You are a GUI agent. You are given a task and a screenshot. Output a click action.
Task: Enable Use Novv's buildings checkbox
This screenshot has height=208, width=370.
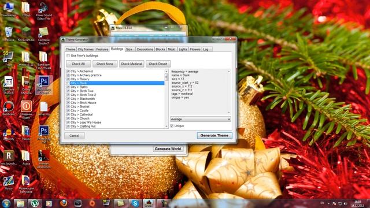click(x=68, y=55)
